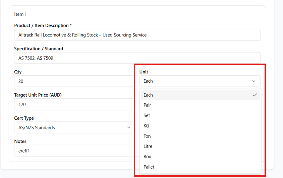Select the Each option in list

200,95
